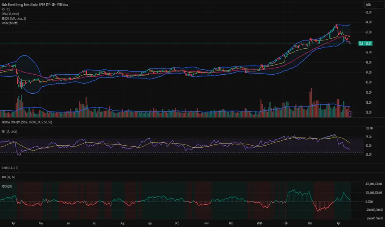Select the ADO (20) indicator legend
This screenshot has height=227, width=385.
click(7, 186)
